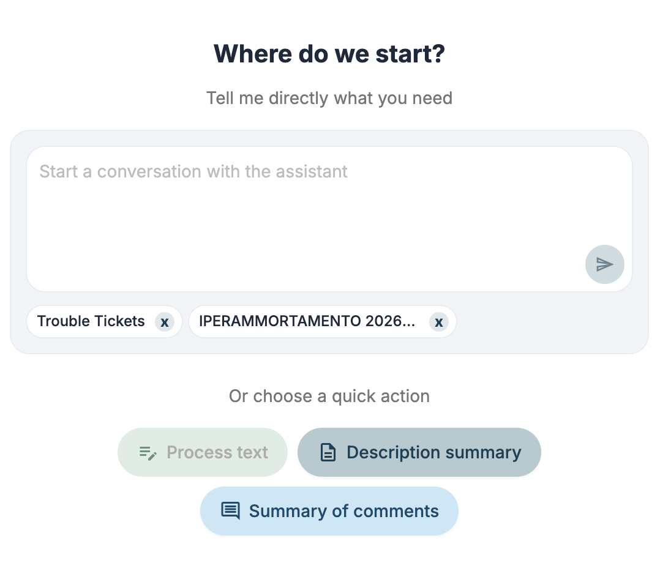Click the 'Or choose a quick action' caption
660x563 pixels.
329,396
